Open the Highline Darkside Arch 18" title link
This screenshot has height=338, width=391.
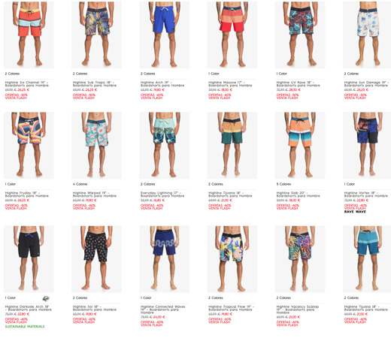click(x=29, y=308)
